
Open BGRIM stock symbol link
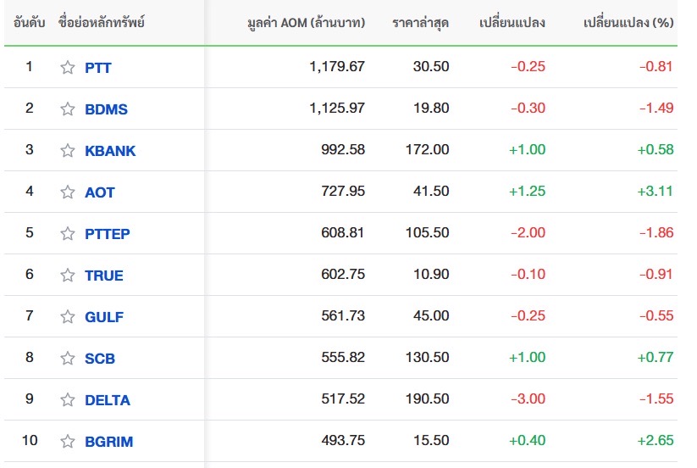[109, 442]
